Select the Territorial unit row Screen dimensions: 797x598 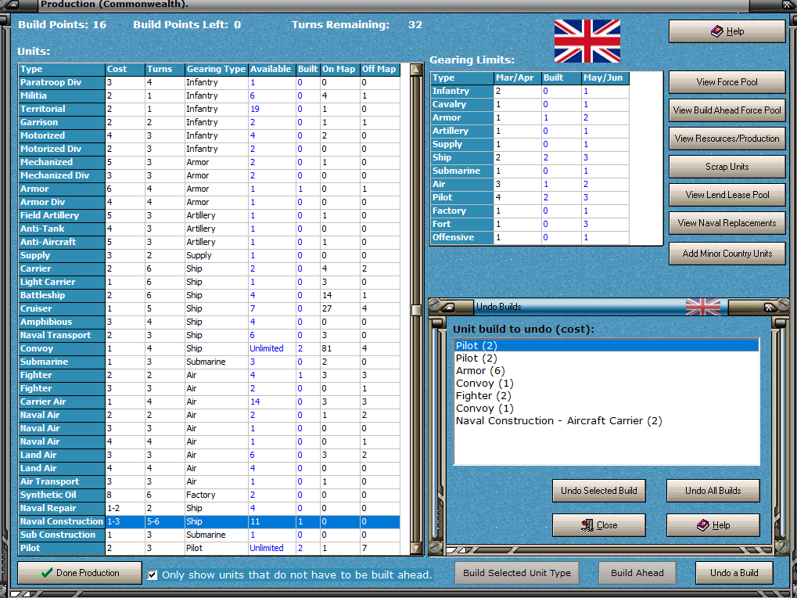click(x=209, y=109)
